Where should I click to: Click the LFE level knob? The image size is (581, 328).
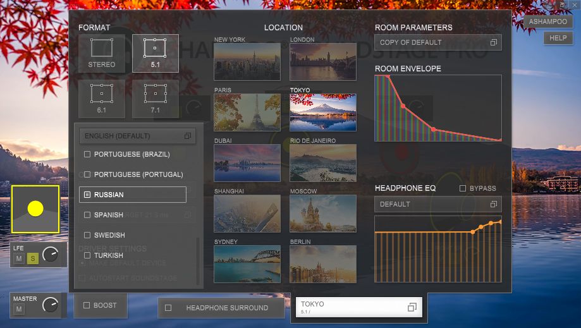(x=50, y=254)
